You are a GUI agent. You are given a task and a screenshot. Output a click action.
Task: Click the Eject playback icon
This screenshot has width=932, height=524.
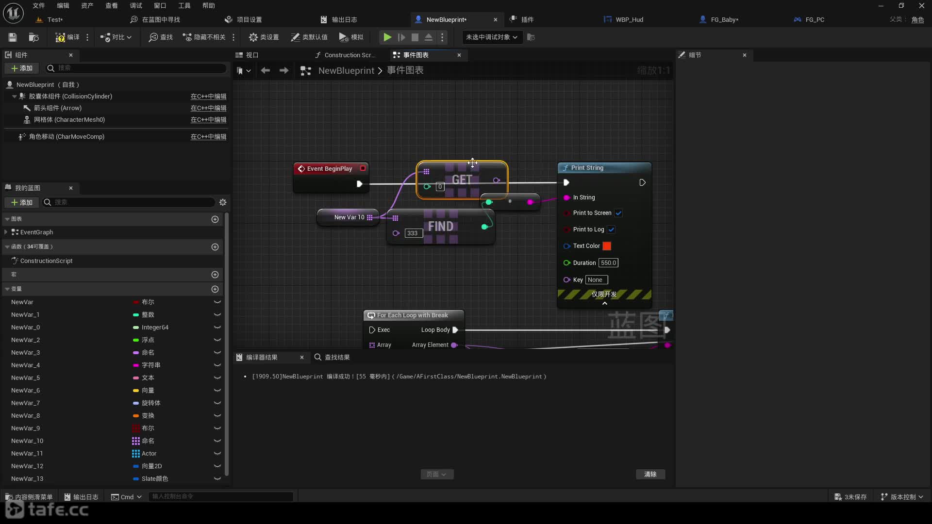click(429, 37)
